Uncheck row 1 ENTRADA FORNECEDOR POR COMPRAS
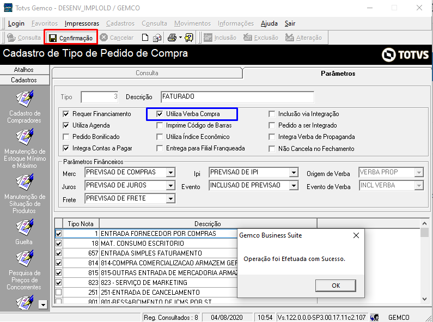The width and height of the screenshot is (433, 322). coord(58,234)
